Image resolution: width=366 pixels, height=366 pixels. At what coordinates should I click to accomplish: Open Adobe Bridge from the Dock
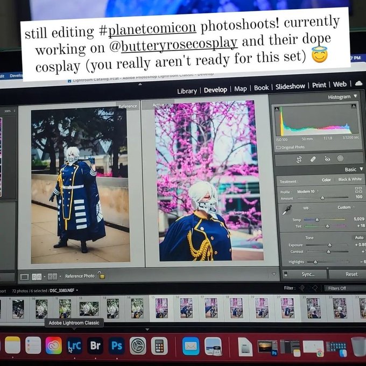point(95,346)
